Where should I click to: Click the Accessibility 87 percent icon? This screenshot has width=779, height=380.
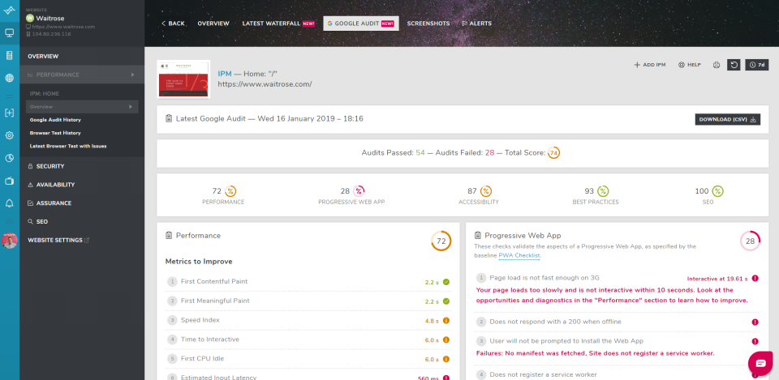coord(486,191)
